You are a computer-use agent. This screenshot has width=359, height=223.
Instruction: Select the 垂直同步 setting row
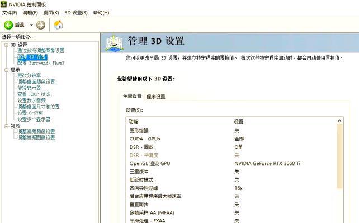[x=232, y=205]
